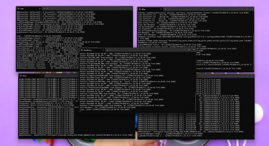Click the 'PostInit ItemSerialSMU7001' line

coord(128,81)
